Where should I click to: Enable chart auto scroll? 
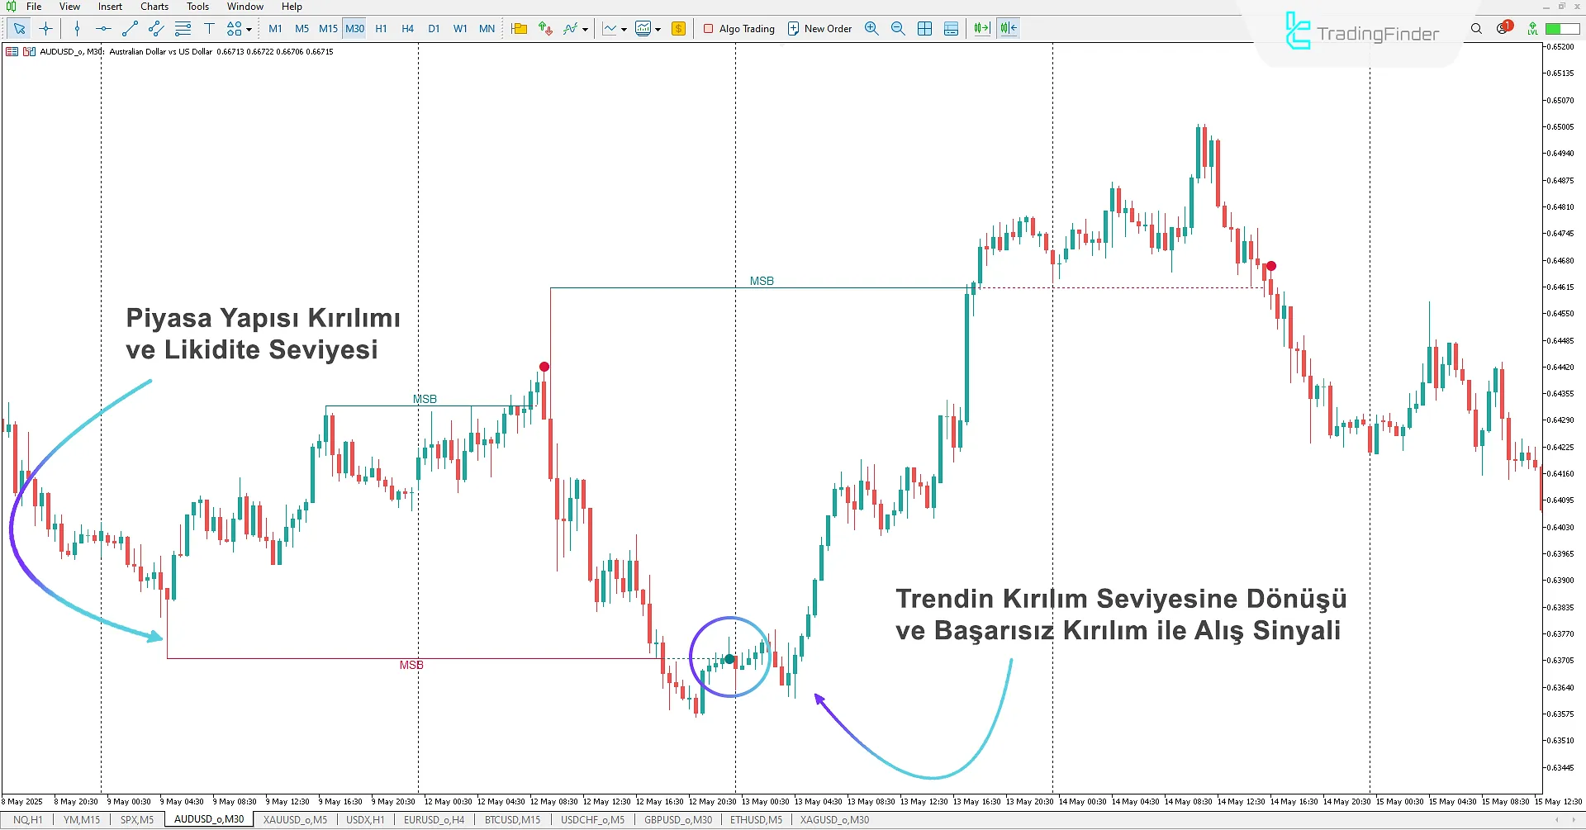[981, 28]
